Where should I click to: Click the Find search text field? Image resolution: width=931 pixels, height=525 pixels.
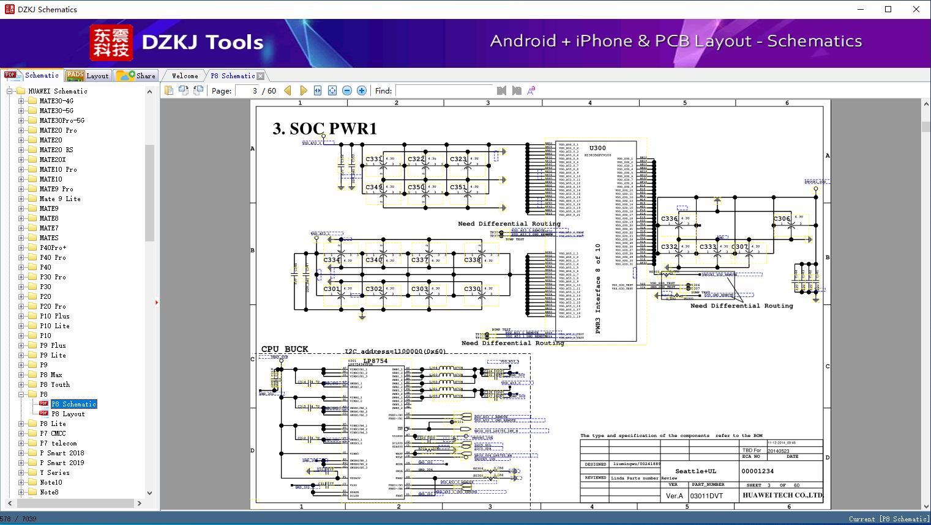pyautogui.click(x=444, y=90)
